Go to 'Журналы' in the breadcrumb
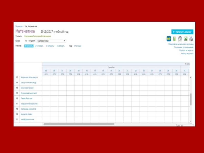 [19, 26]
